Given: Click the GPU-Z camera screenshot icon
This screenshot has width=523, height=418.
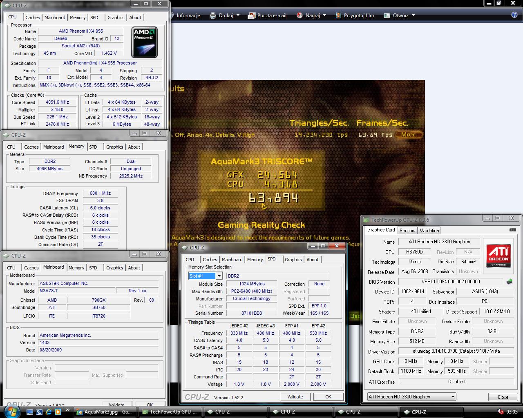Looking at the screenshot, I should click(x=512, y=230).
